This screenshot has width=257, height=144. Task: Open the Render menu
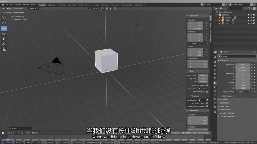click(18, 4)
